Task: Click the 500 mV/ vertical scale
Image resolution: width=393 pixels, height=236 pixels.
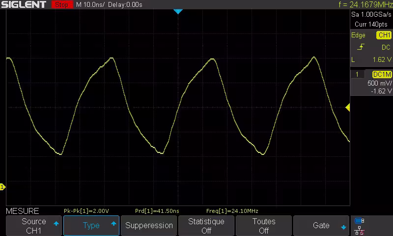Action: [379, 83]
